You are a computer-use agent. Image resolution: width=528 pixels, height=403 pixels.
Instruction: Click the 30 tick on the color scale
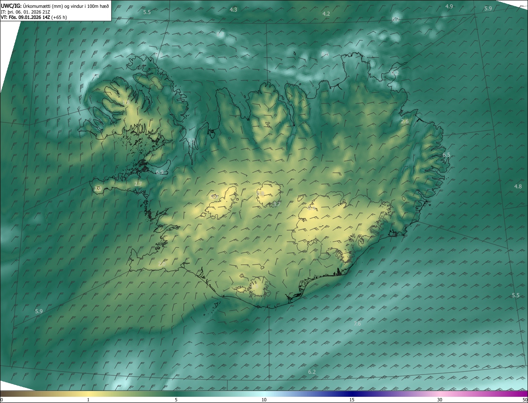point(440,400)
